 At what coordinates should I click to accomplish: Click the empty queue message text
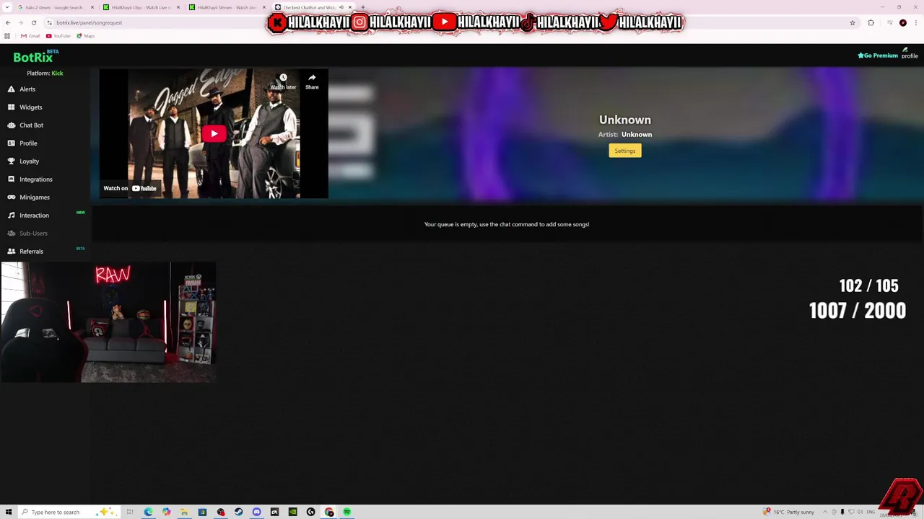point(507,224)
